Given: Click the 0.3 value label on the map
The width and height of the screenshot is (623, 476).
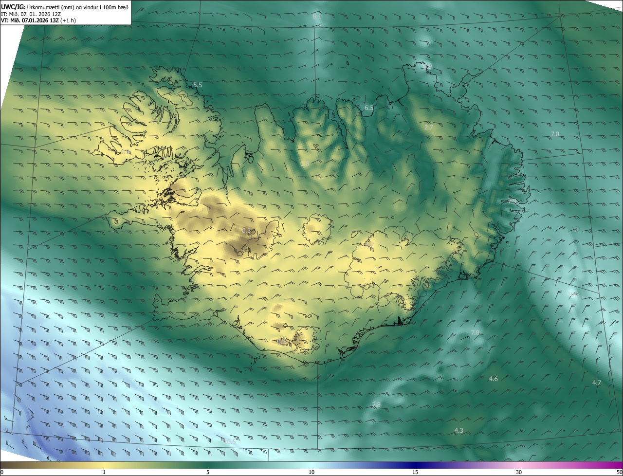Looking at the screenshot, I should tap(246, 230).
